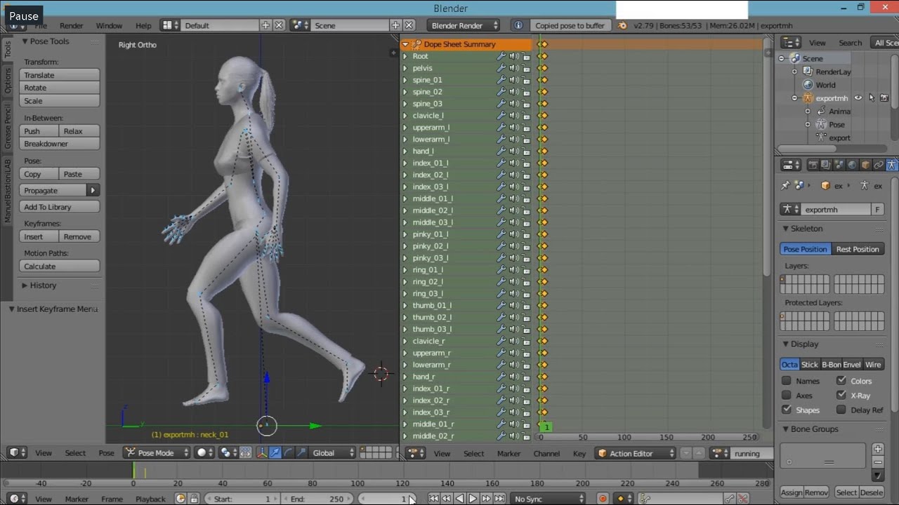Viewport: 899px width, 505px height.
Task: Click the current frame number field
Action: coord(387,499)
